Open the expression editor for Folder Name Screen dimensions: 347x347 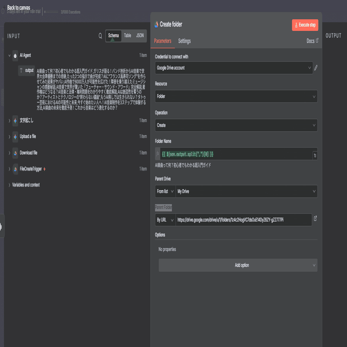315,155
